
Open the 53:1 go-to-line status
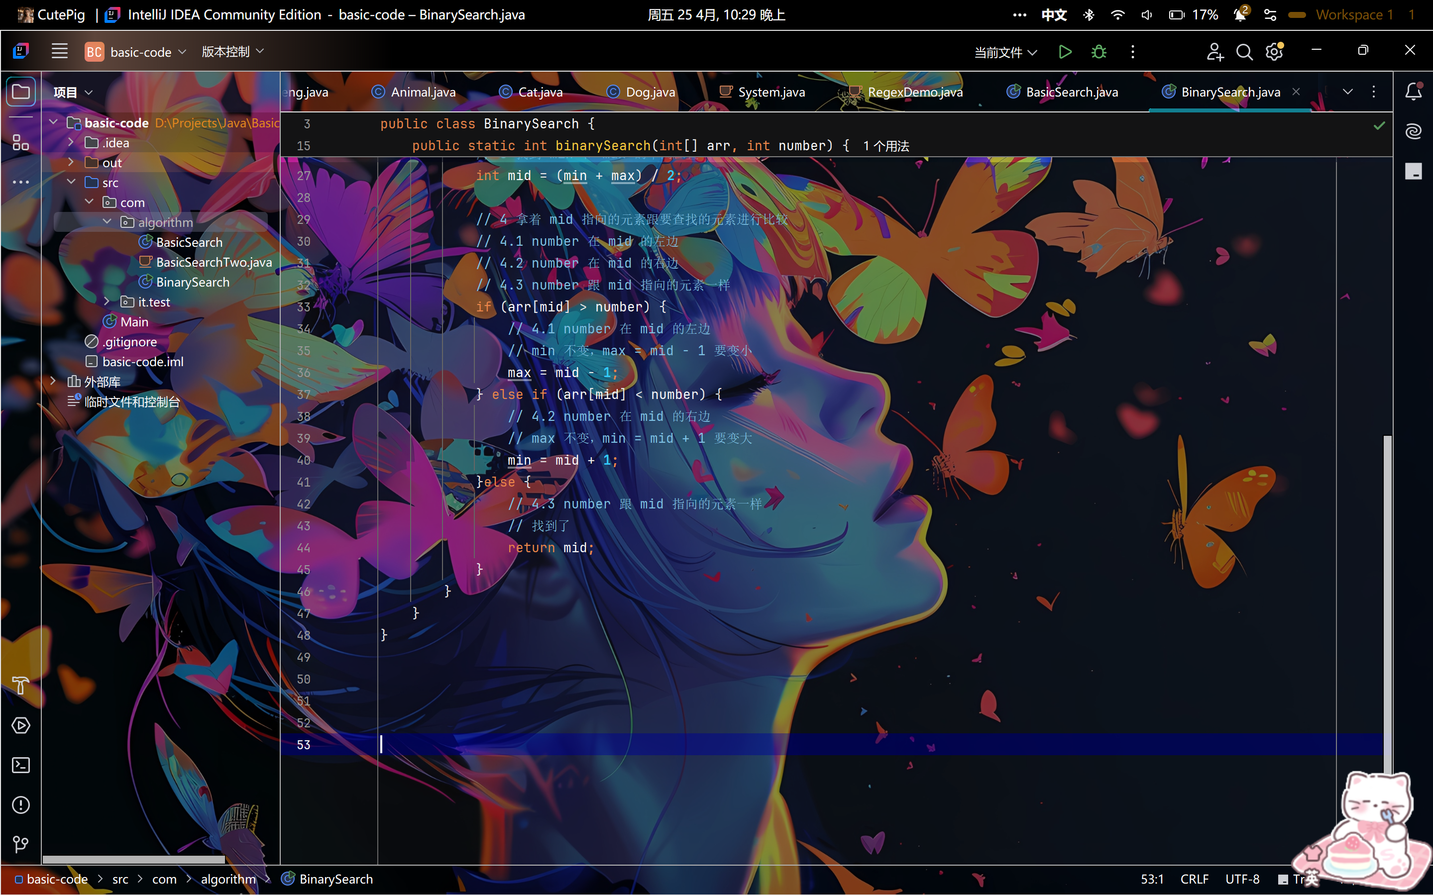pyautogui.click(x=1152, y=880)
